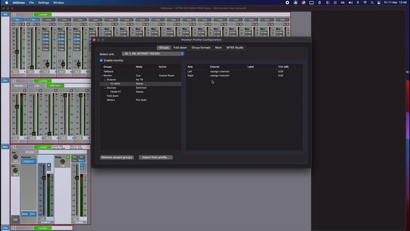The image size is (410, 231).
Task: Switch to the Mom tab
Action: [x=218, y=47]
